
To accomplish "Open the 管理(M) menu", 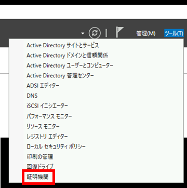I will (146, 33).
